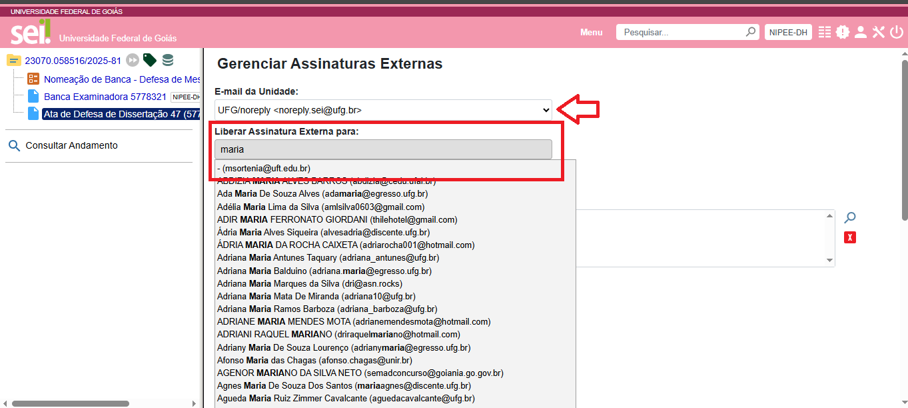Open process link 23070.058516/2025-81

[73, 61]
